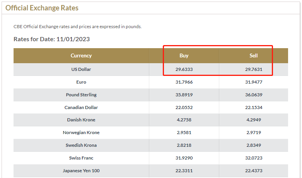The image size is (302, 178).
Task: Click the Rates for Date 11/01/2023 text
Action: pyautogui.click(x=51, y=39)
